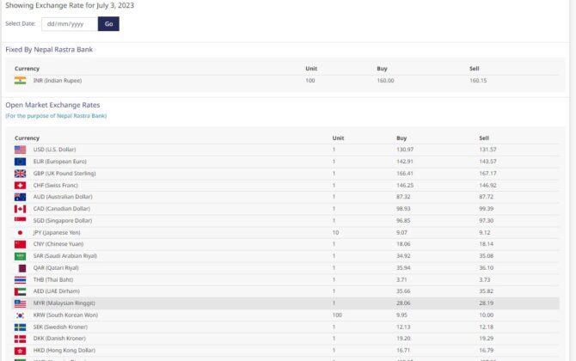This screenshot has height=361, width=576.
Task: Select the Swiss Franc flag icon
Action: tap(20, 185)
